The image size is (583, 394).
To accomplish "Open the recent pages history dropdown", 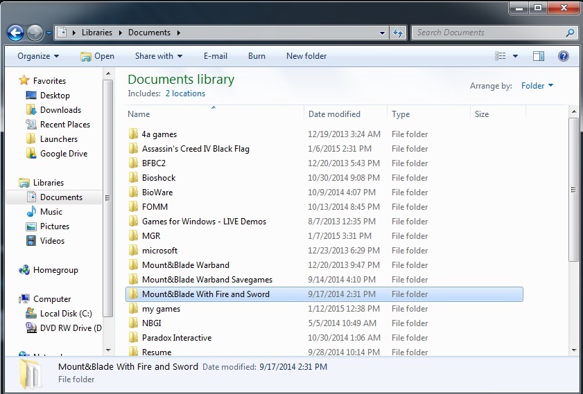I will click(x=49, y=33).
